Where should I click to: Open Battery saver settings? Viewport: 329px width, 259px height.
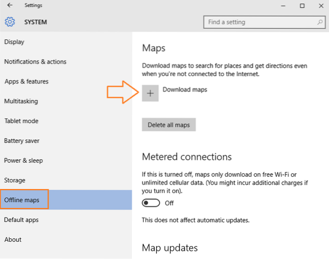[22, 141]
